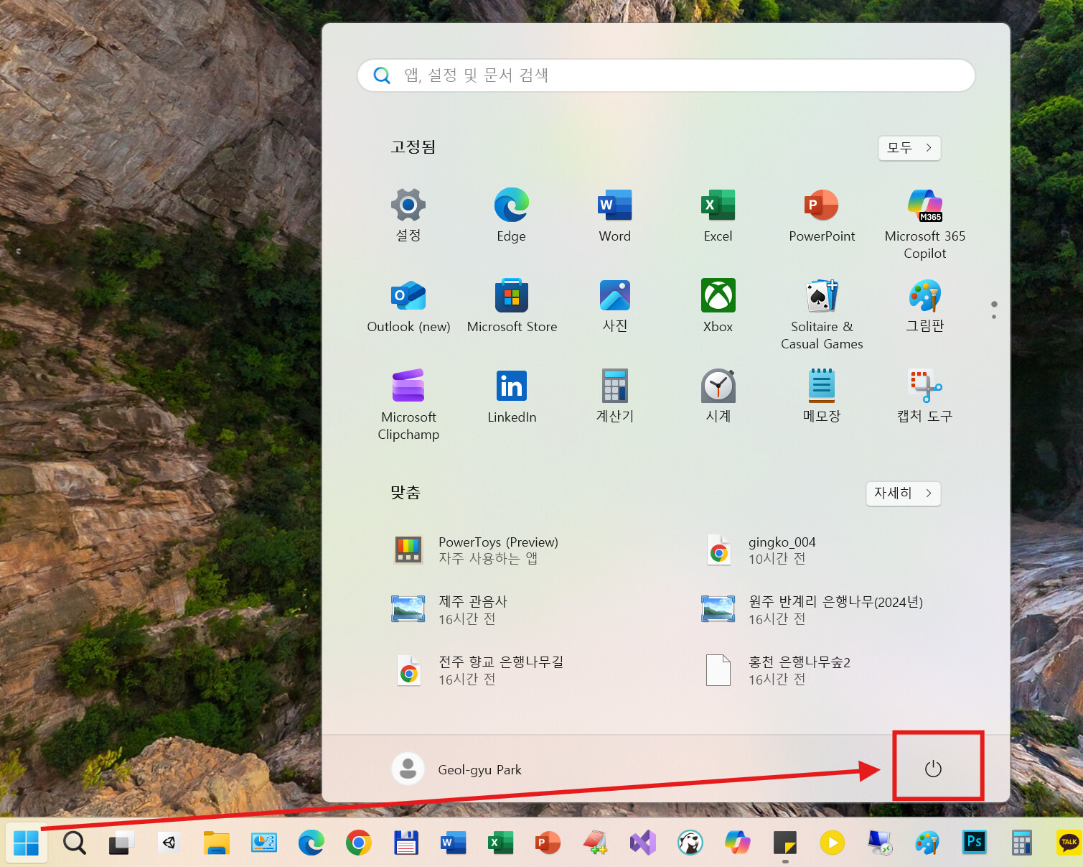This screenshot has height=867, width=1083.
Task: Launch the Xbox pinned app
Action: (x=718, y=305)
